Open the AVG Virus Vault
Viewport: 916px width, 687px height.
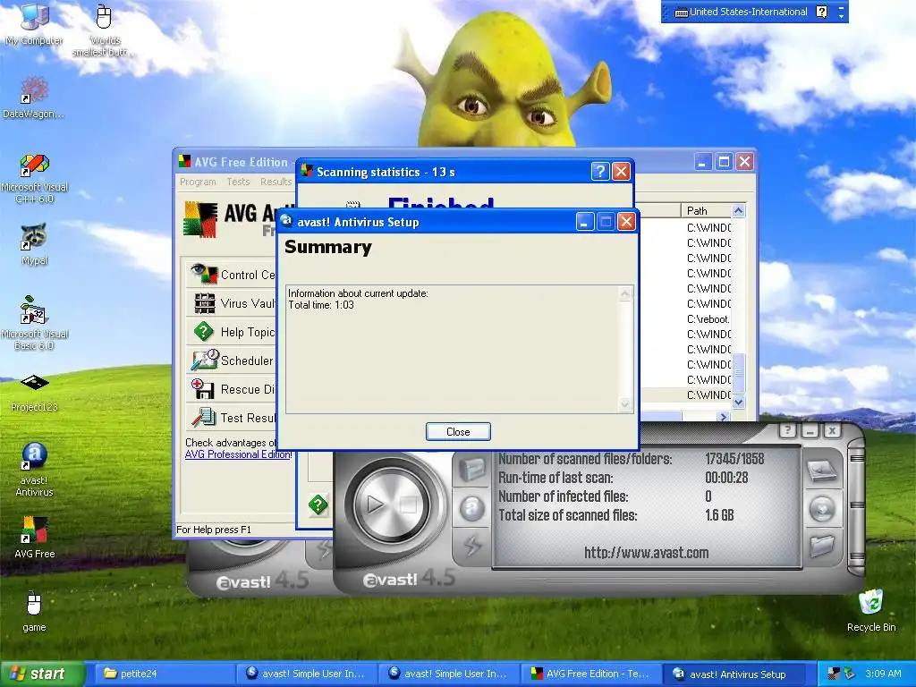pyautogui.click(x=232, y=303)
